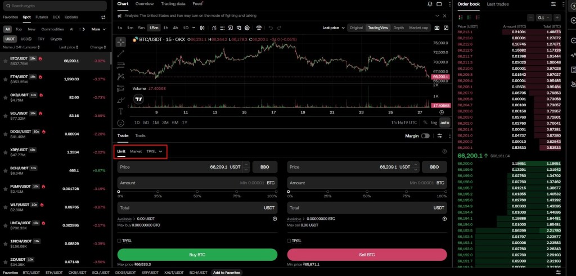Select the horizontal lines Fibonacci tool
576x276 pixels.
pyautogui.click(x=121, y=65)
